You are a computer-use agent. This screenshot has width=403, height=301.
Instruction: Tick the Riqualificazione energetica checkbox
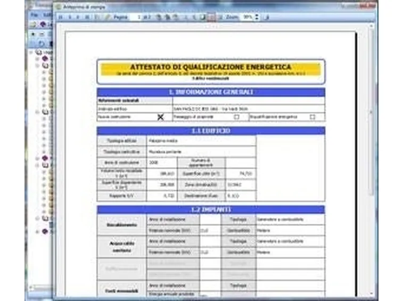click(x=312, y=117)
